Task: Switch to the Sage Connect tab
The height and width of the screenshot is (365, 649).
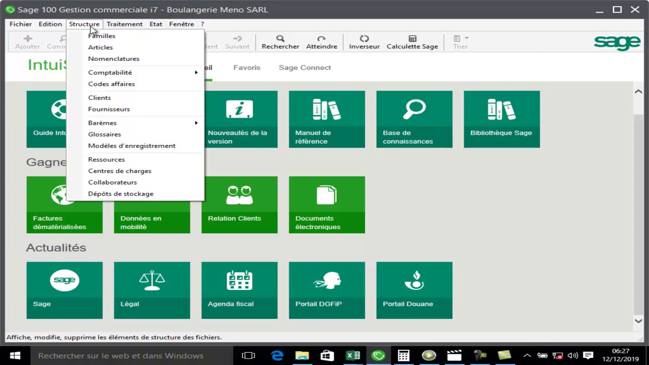Action: pyautogui.click(x=305, y=67)
